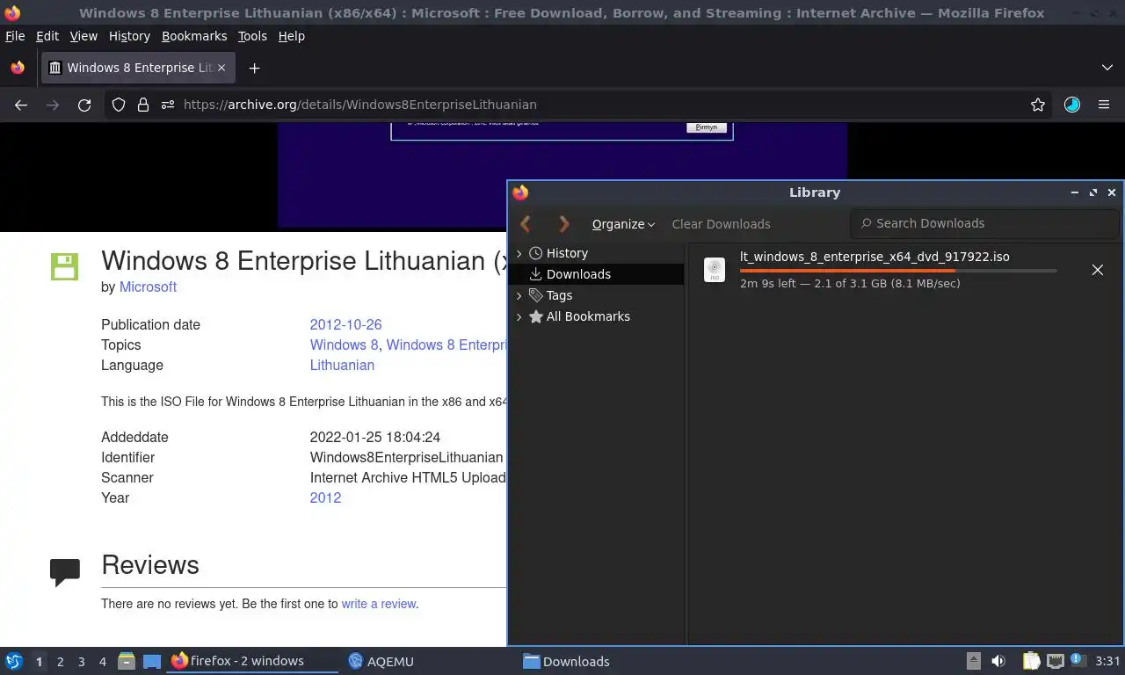Switch to workspace 3 in taskbar
The height and width of the screenshot is (675, 1125).
point(81,661)
